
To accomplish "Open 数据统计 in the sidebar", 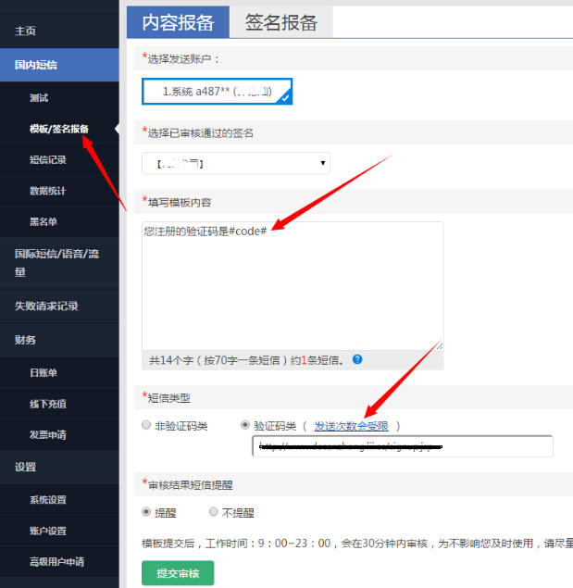I will (48, 191).
